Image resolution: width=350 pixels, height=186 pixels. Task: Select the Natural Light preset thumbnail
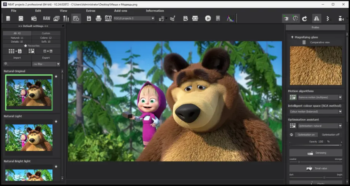(29, 137)
